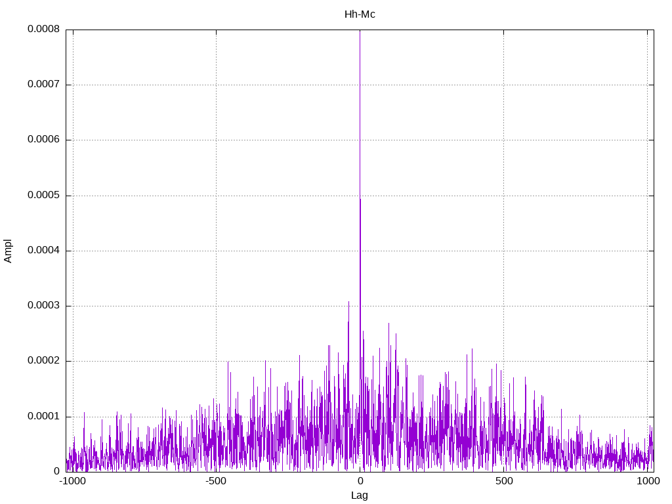This screenshot has width=672, height=504.
Task: Click the 500 x-axis tick label
Action: 503,481
